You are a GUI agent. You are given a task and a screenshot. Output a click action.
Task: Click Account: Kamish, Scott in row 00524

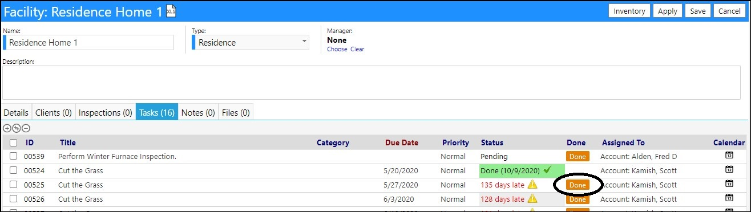(x=640, y=170)
